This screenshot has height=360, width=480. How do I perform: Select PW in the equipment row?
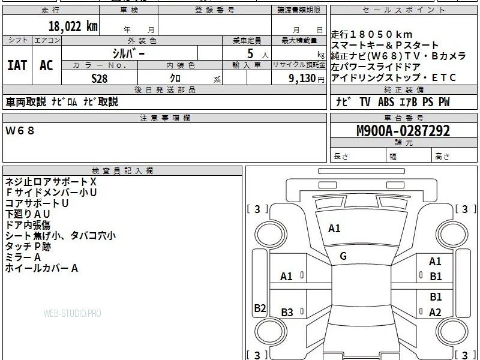point(444,101)
